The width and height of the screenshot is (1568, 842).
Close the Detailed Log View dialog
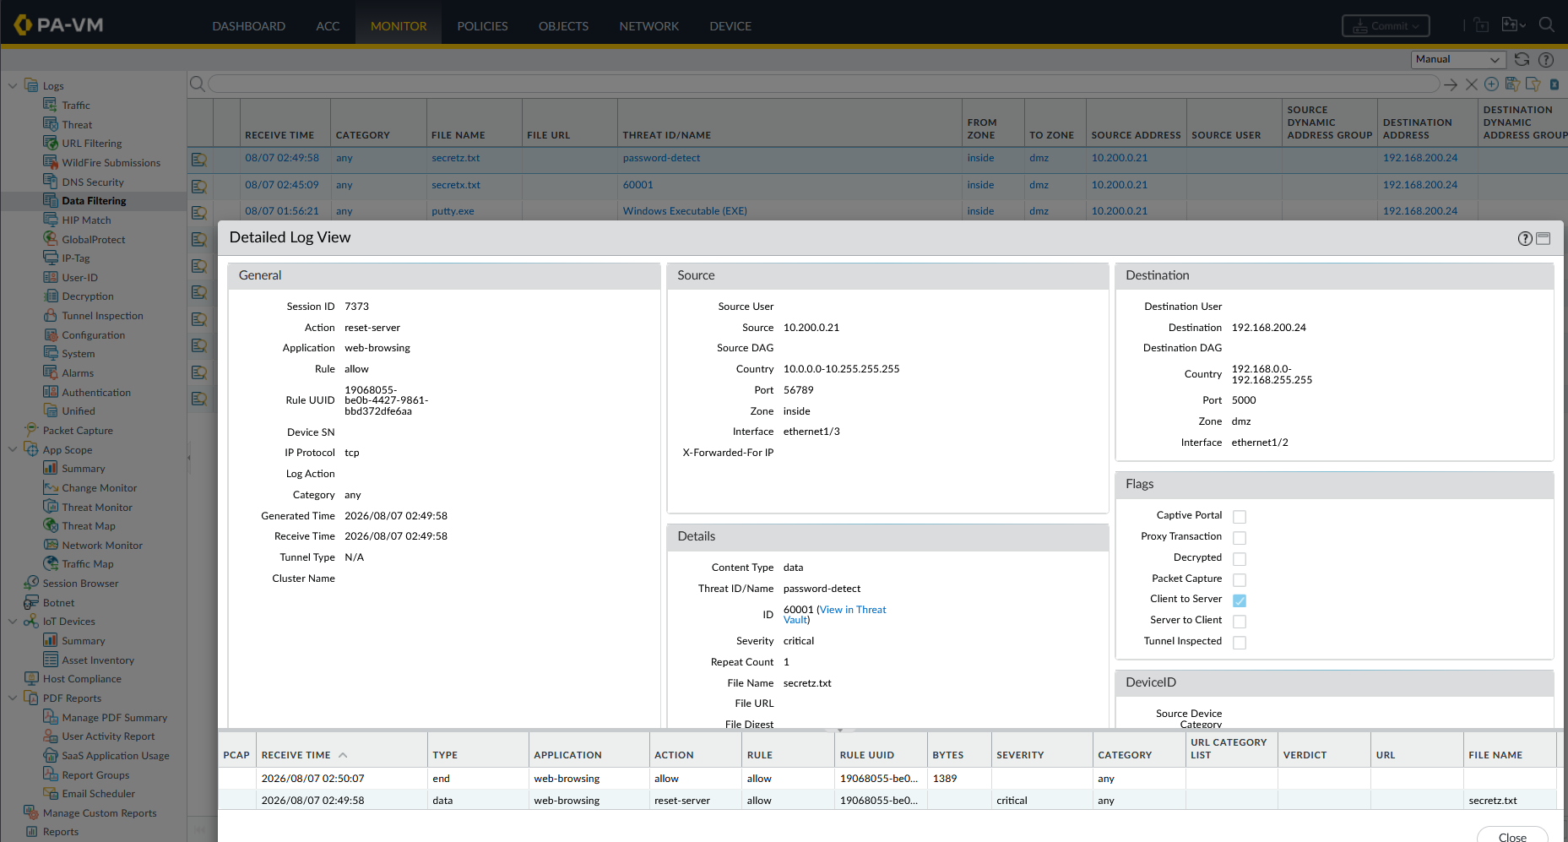pos(1512,836)
